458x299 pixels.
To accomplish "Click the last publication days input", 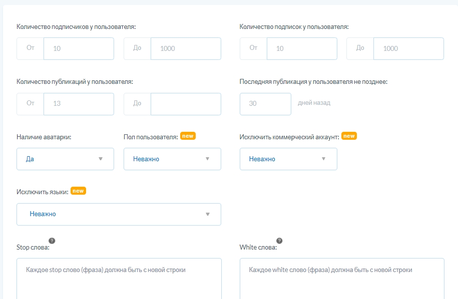I will (x=265, y=104).
